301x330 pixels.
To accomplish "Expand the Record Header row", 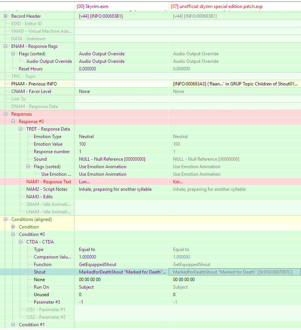I will (x=6, y=16).
